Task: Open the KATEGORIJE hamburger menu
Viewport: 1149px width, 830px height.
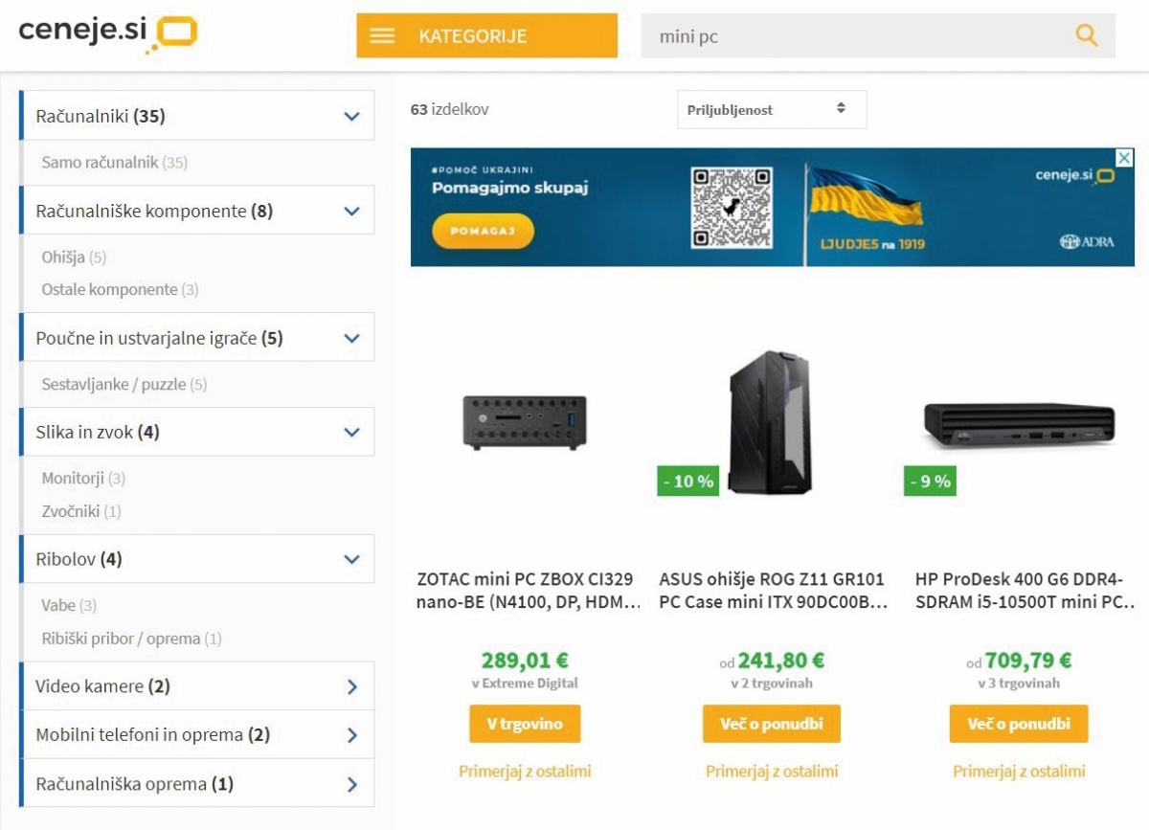Action: point(486,35)
